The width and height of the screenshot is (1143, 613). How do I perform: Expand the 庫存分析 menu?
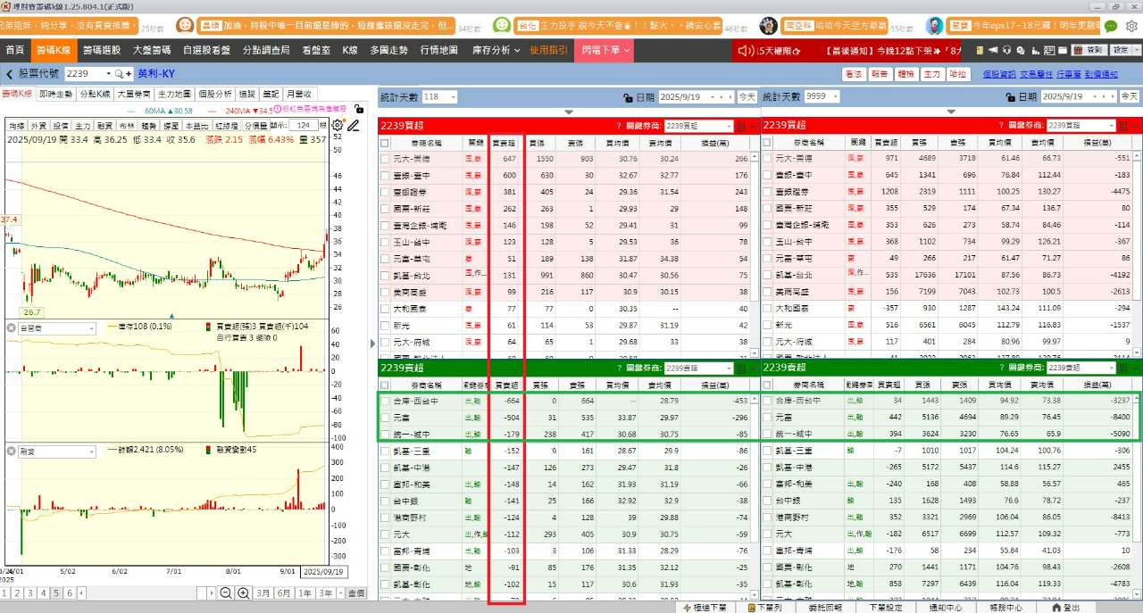pos(496,51)
